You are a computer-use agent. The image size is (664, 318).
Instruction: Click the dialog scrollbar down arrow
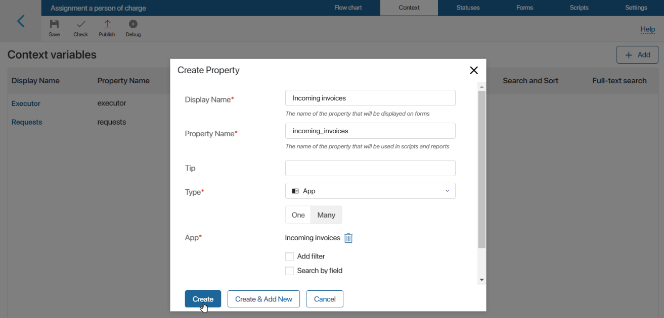coord(481,280)
